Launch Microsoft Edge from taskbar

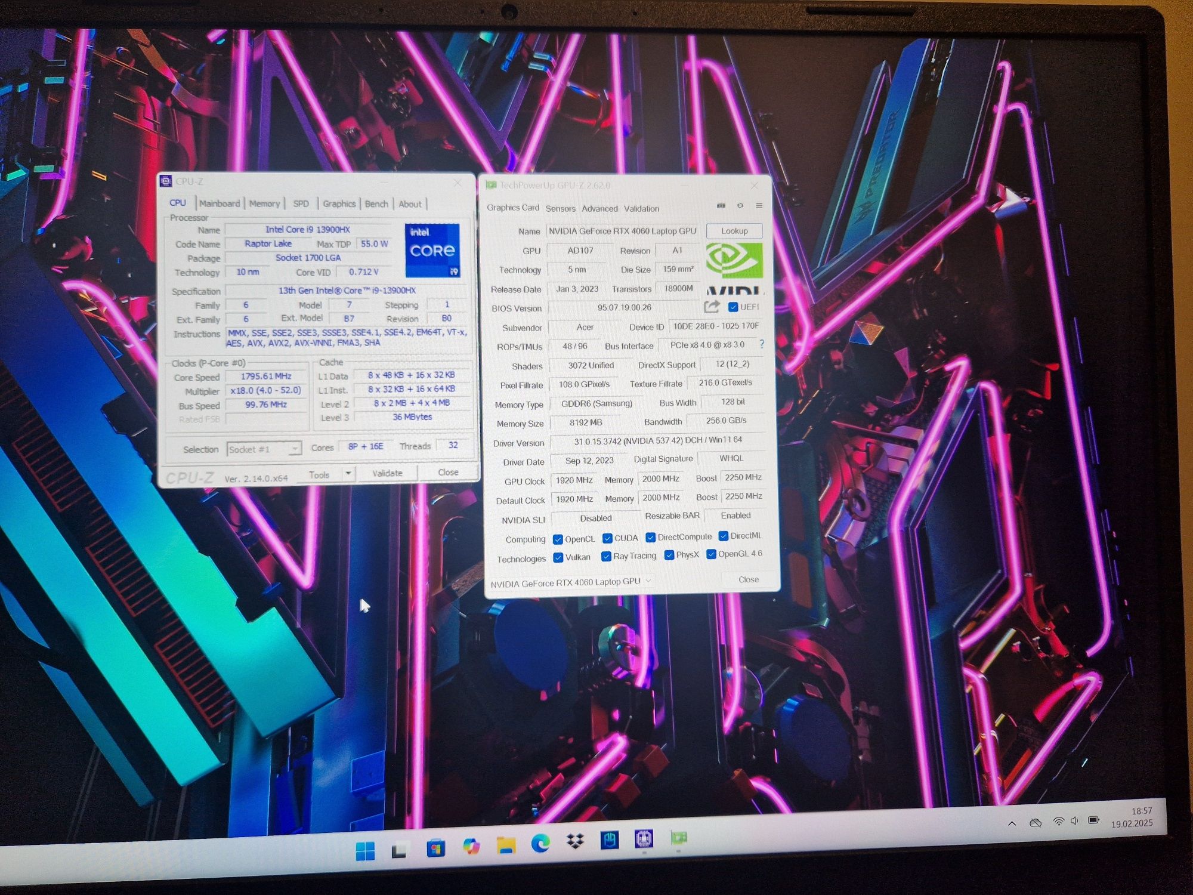pyautogui.click(x=540, y=842)
